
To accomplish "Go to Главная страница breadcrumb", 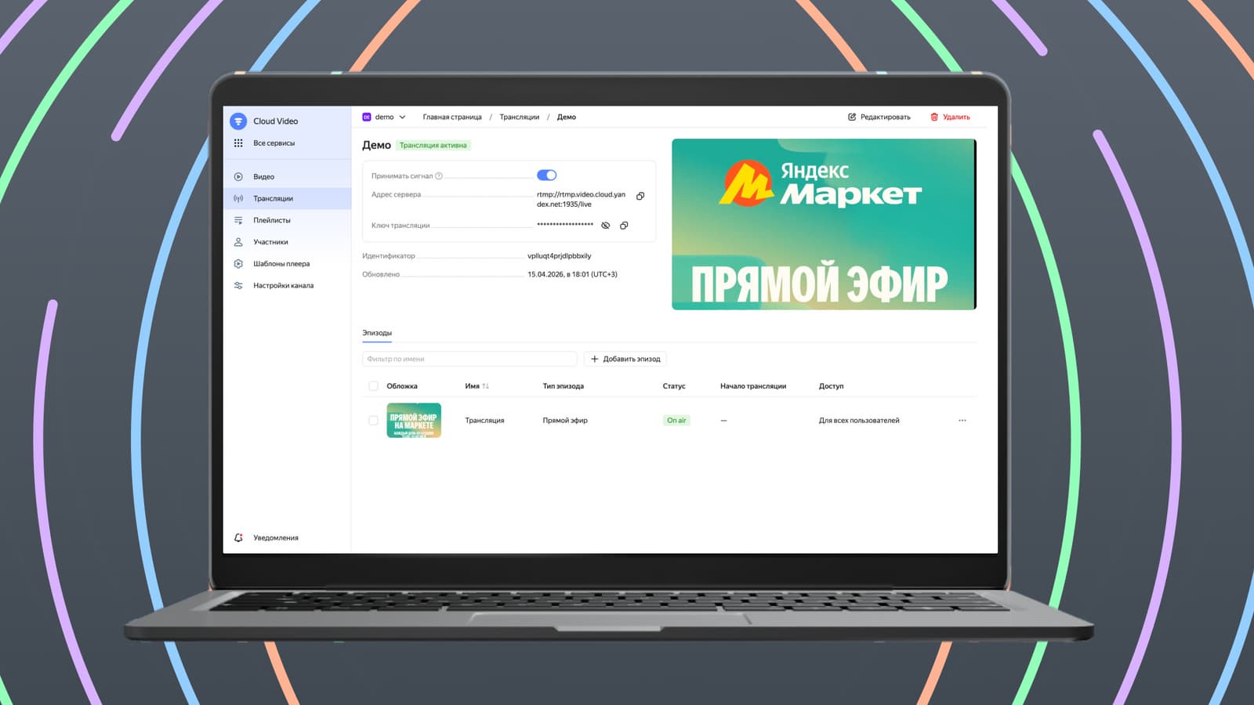I will point(452,117).
